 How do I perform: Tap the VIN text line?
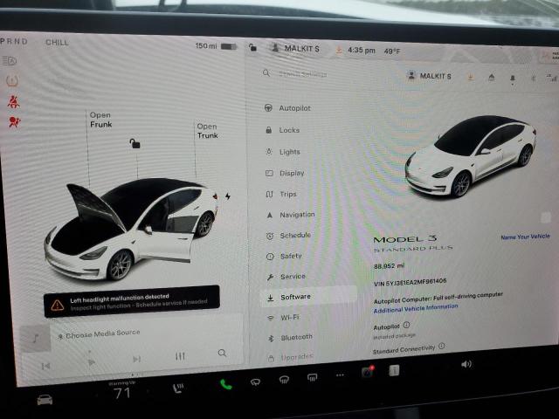410,282
